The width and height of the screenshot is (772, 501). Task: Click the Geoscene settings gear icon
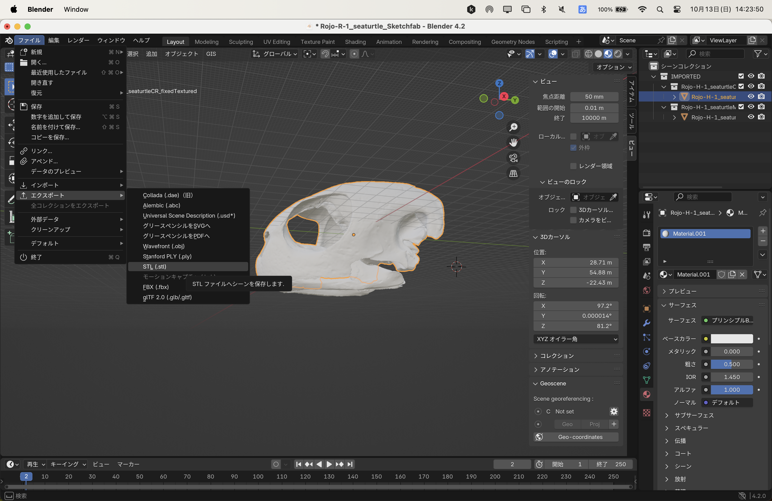(614, 411)
